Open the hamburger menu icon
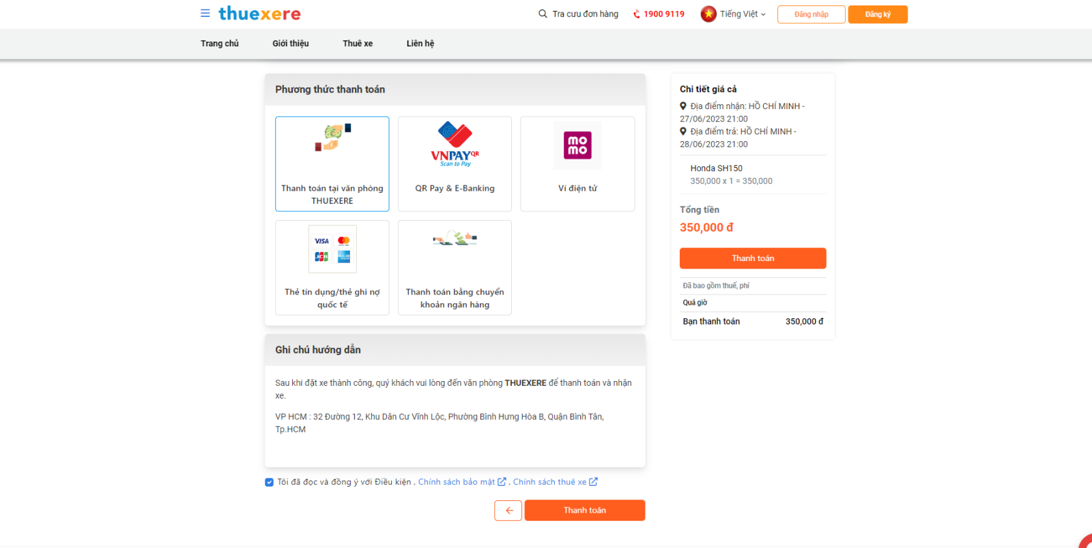1092x548 pixels. click(x=205, y=13)
